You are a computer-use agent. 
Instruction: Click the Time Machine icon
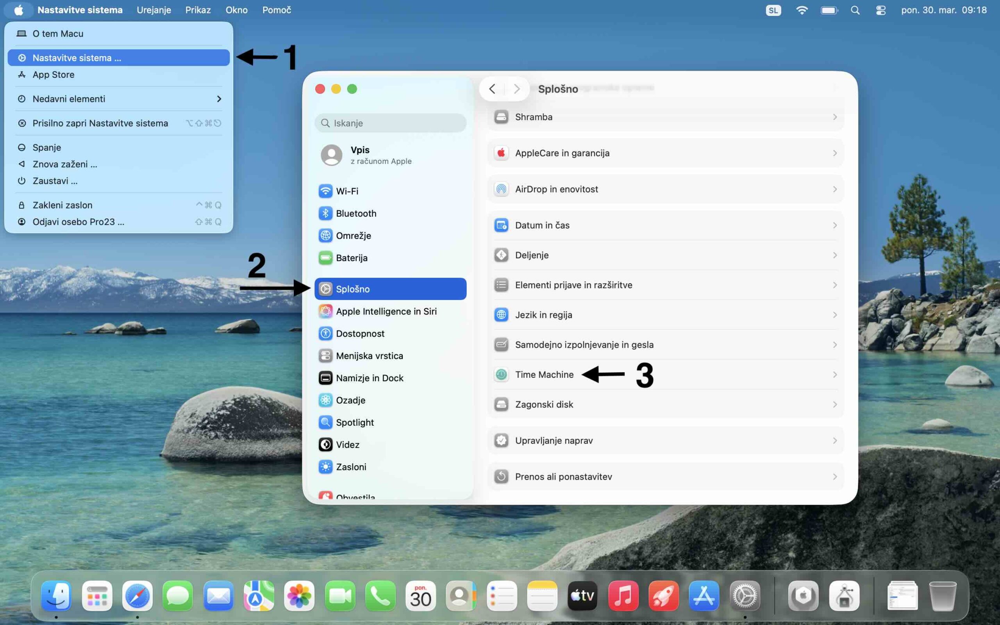tap(501, 375)
